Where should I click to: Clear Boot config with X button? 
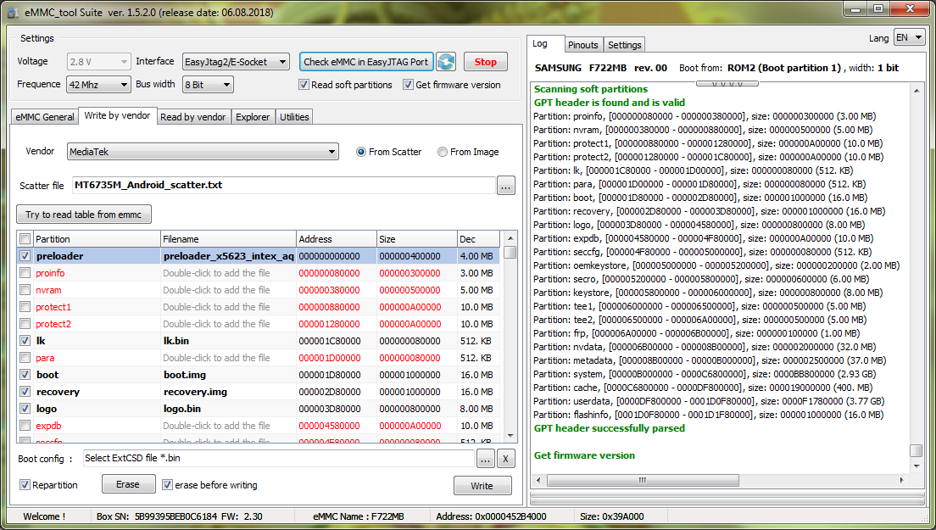[505, 459]
